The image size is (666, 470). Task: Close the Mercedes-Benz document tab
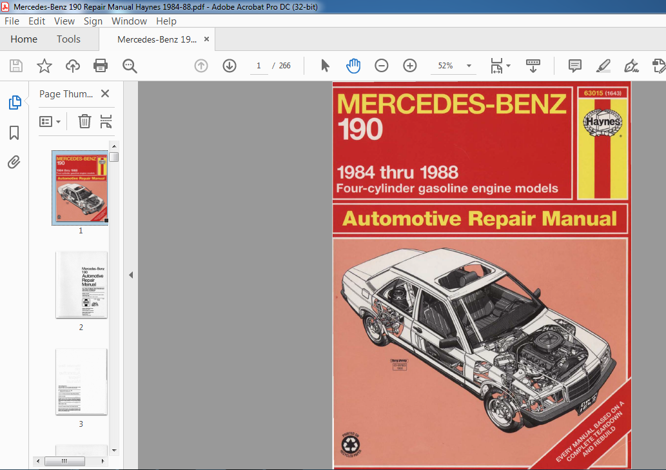point(206,39)
